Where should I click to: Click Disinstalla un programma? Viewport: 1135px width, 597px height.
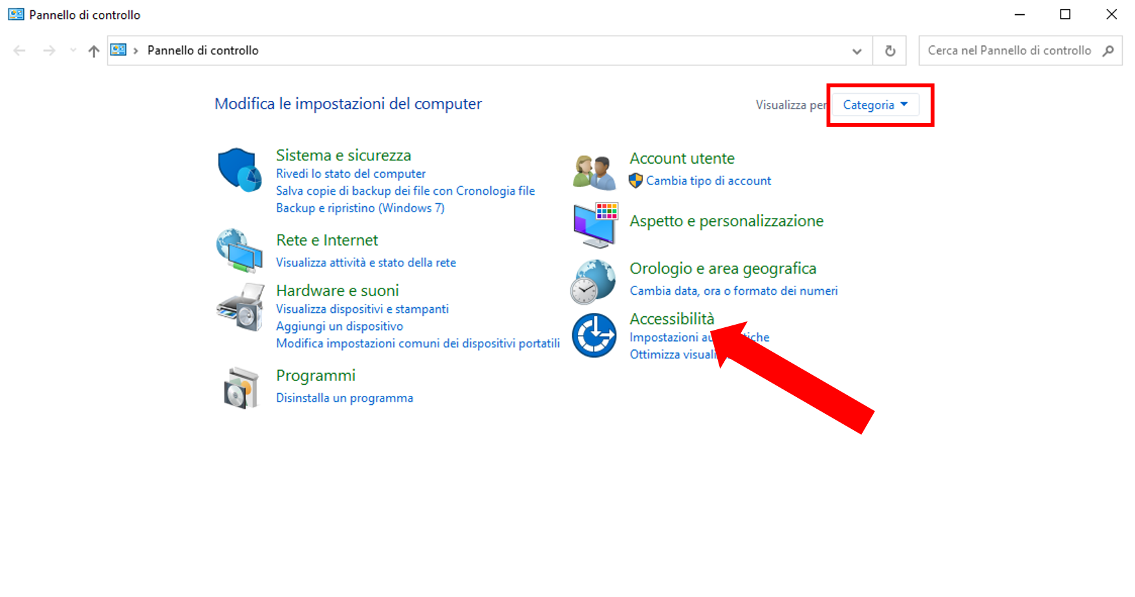345,398
